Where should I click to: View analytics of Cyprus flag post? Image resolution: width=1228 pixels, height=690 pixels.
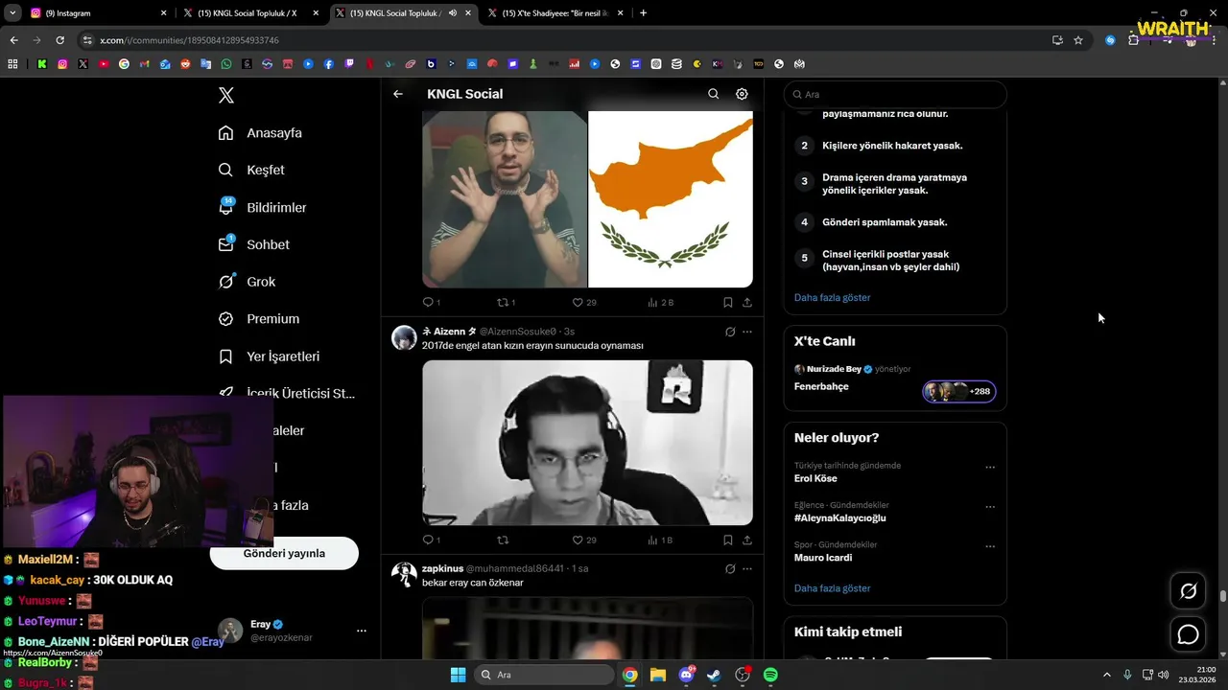660,302
